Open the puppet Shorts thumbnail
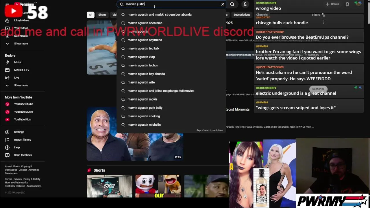The height and width of the screenshot is (208, 370). pyautogui.click(x=158, y=186)
